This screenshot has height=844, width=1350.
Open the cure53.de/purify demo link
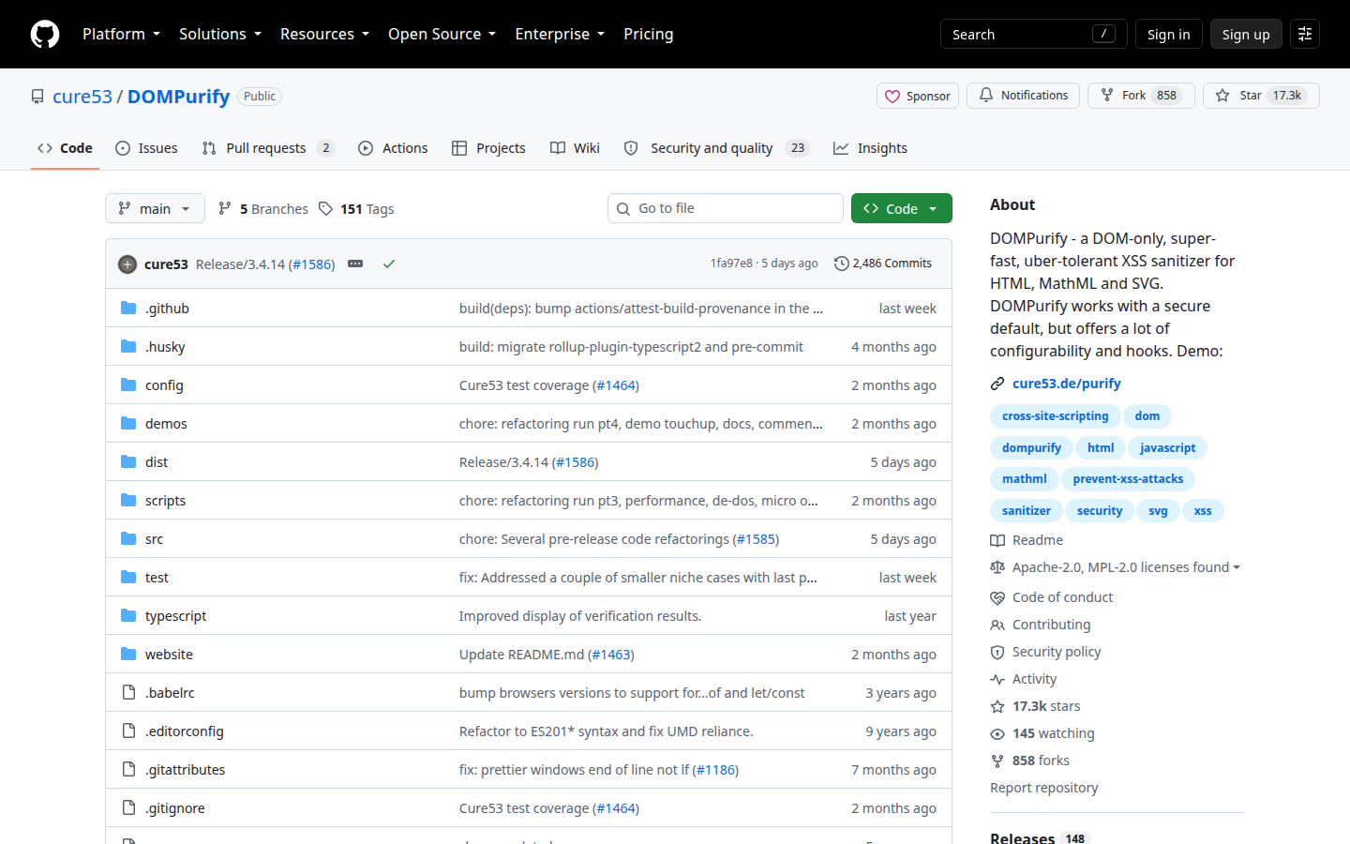[x=1067, y=384]
